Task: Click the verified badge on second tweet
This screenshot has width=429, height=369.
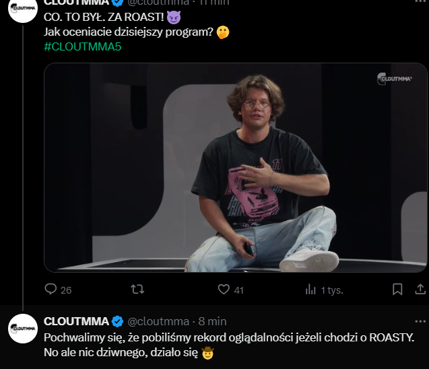Action: [x=117, y=321]
